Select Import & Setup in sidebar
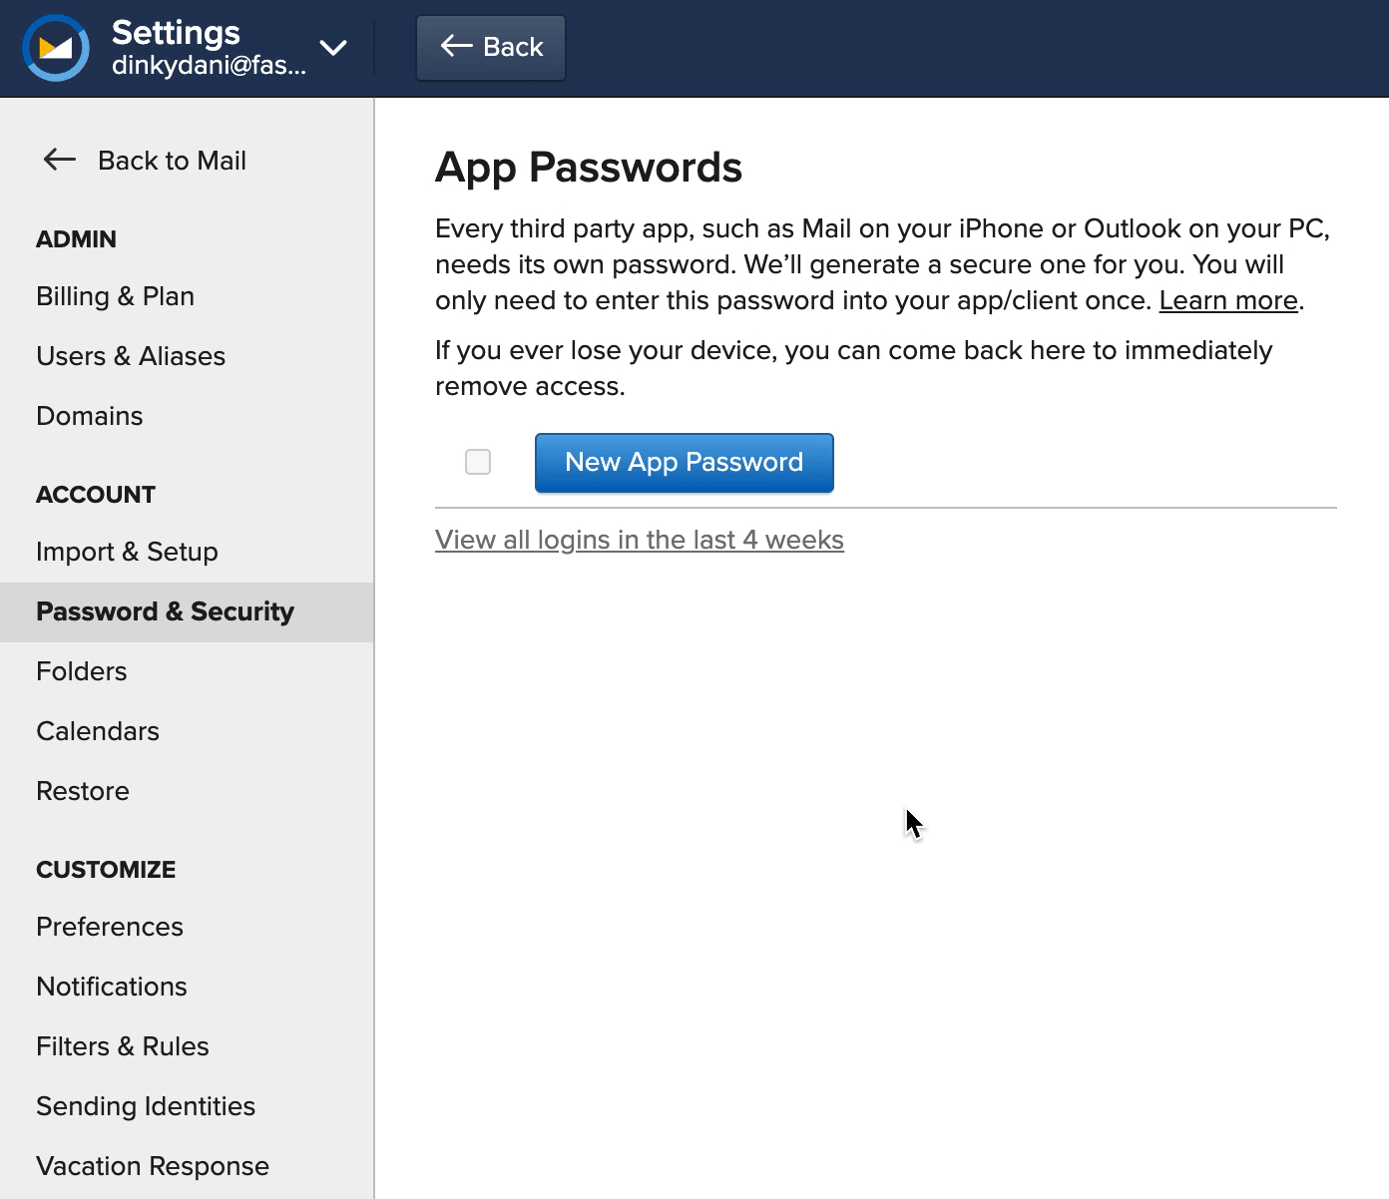1389x1199 pixels. tap(127, 552)
